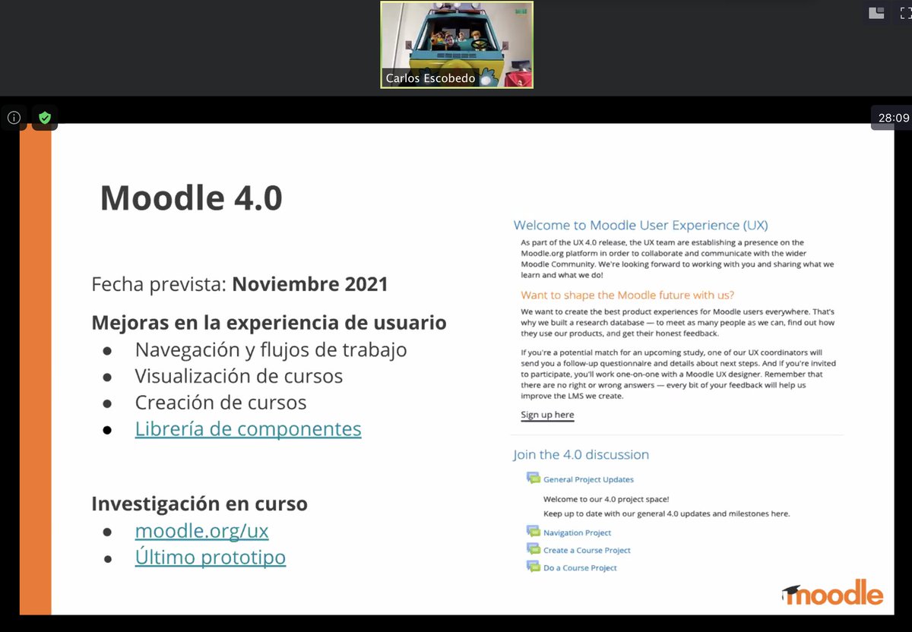This screenshot has height=632, width=912.
Task: Open the moodle.org/ux link
Action: click(201, 530)
